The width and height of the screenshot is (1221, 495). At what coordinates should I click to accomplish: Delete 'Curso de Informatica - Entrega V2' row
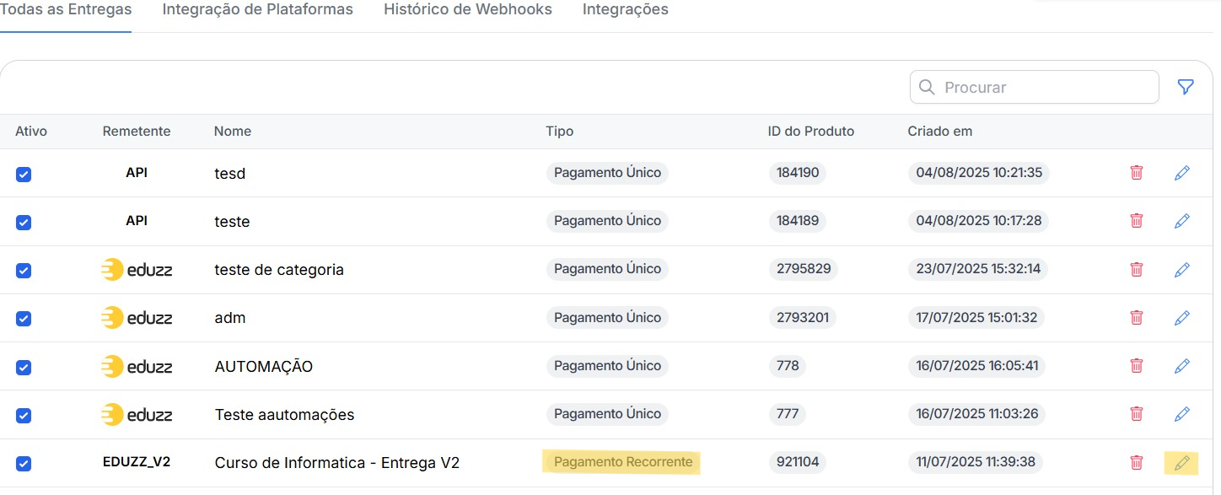pos(1137,463)
